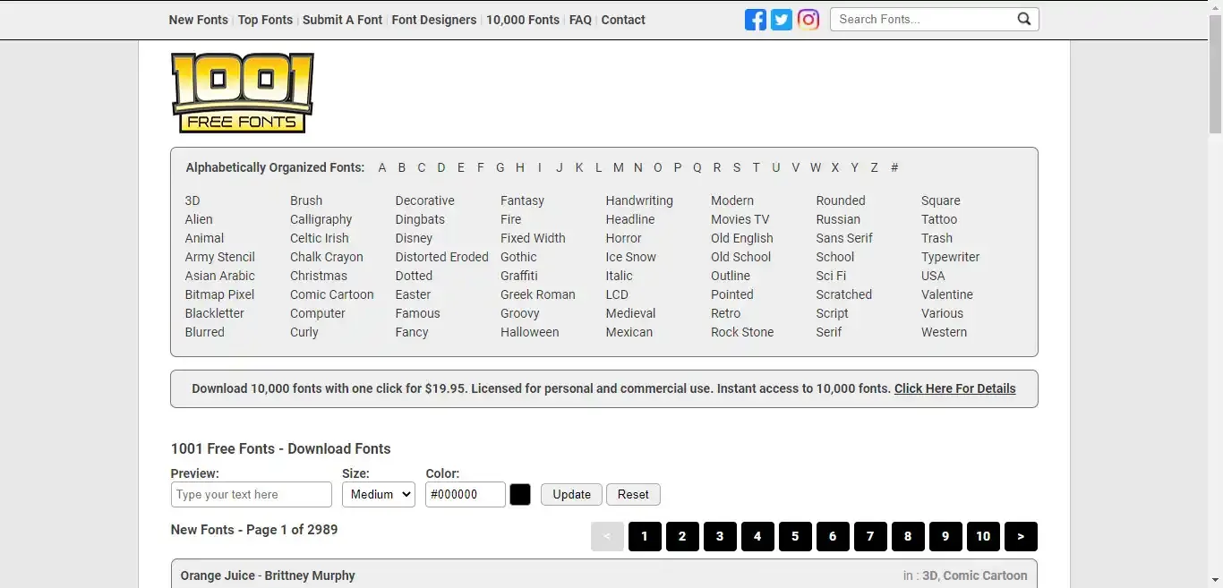
Task: Open the Orange Juice font link
Action: point(218,575)
